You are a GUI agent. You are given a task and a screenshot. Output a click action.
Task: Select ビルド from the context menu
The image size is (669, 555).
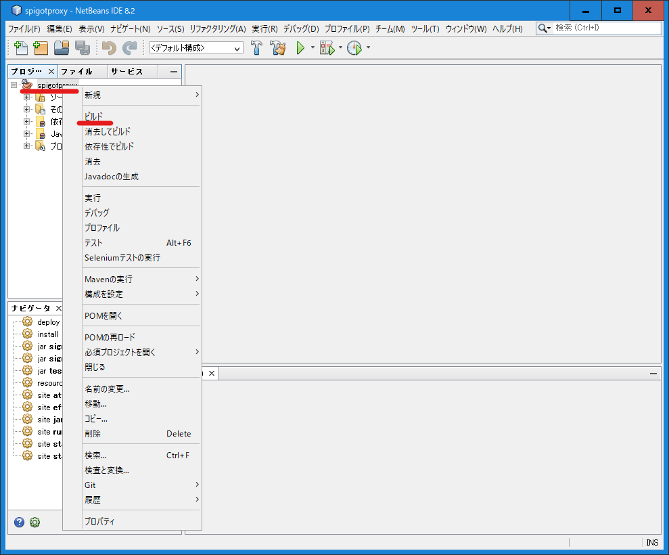click(94, 116)
